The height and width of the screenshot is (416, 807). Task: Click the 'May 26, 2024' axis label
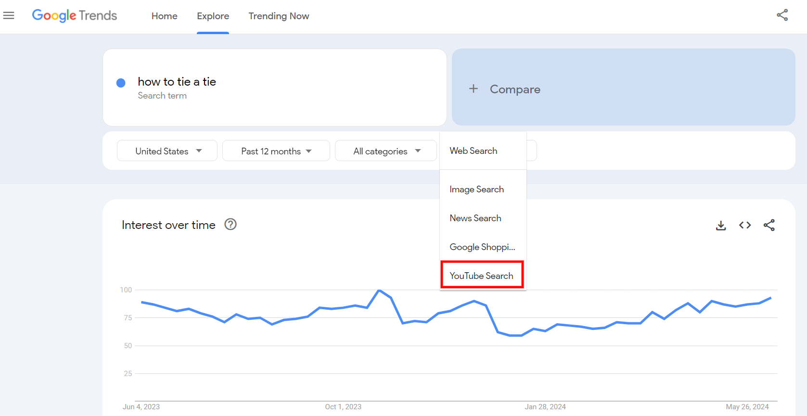747,407
